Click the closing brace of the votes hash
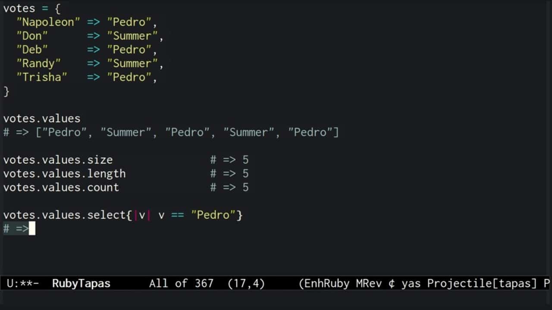The width and height of the screenshot is (552, 310). [x=6, y=91]
